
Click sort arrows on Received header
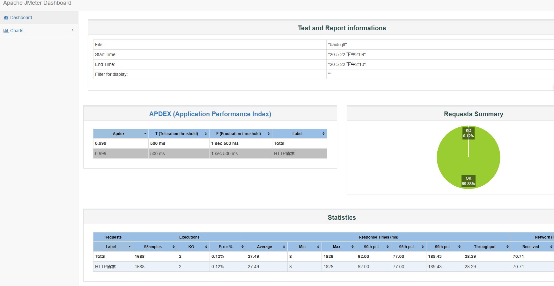tap(551, 247)
